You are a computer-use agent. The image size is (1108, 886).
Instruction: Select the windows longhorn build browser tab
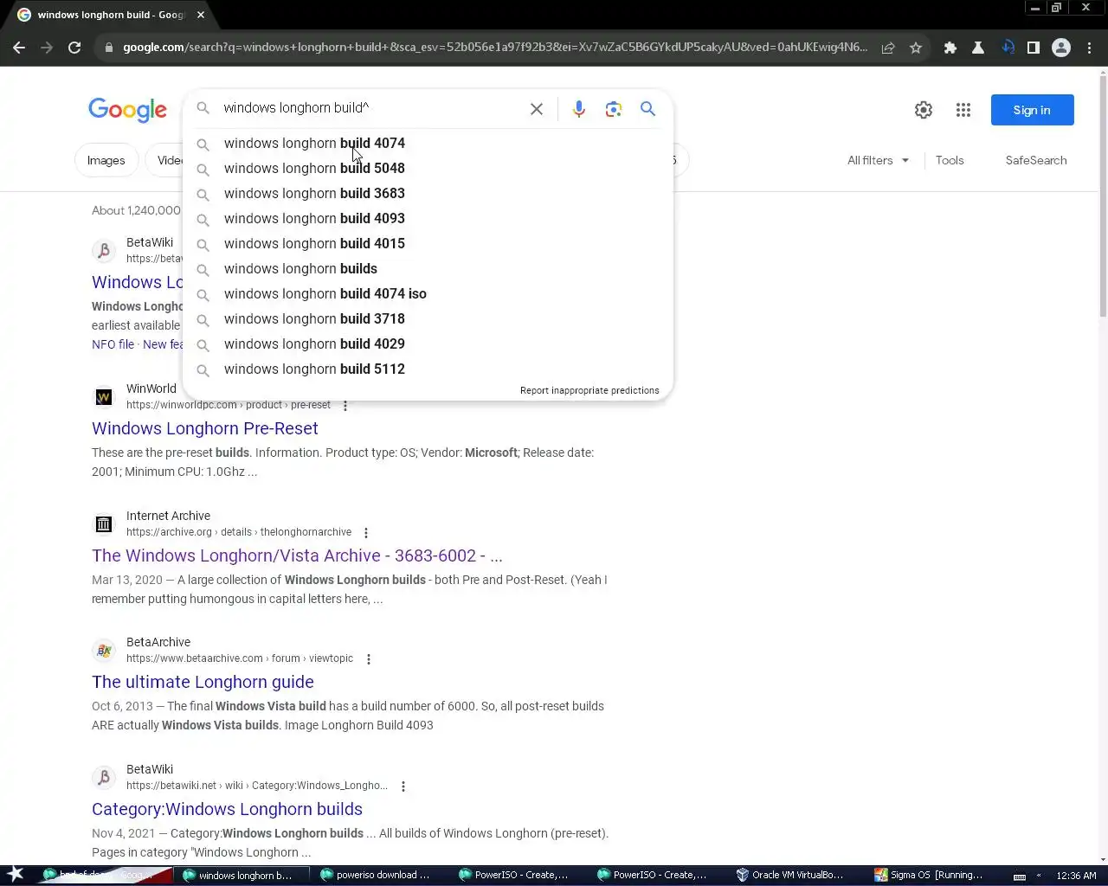tap(111, 15)
